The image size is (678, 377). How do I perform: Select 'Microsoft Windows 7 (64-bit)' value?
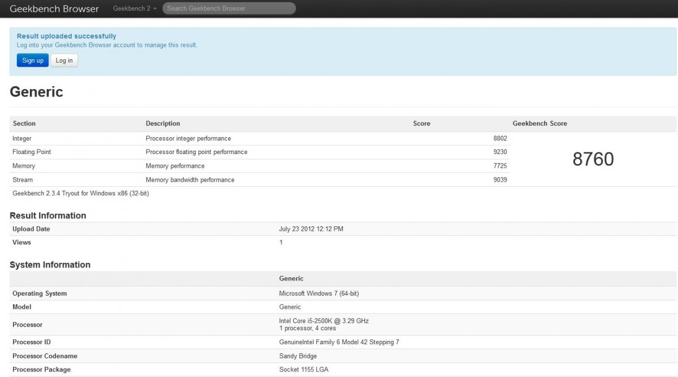tap(319, 293)
